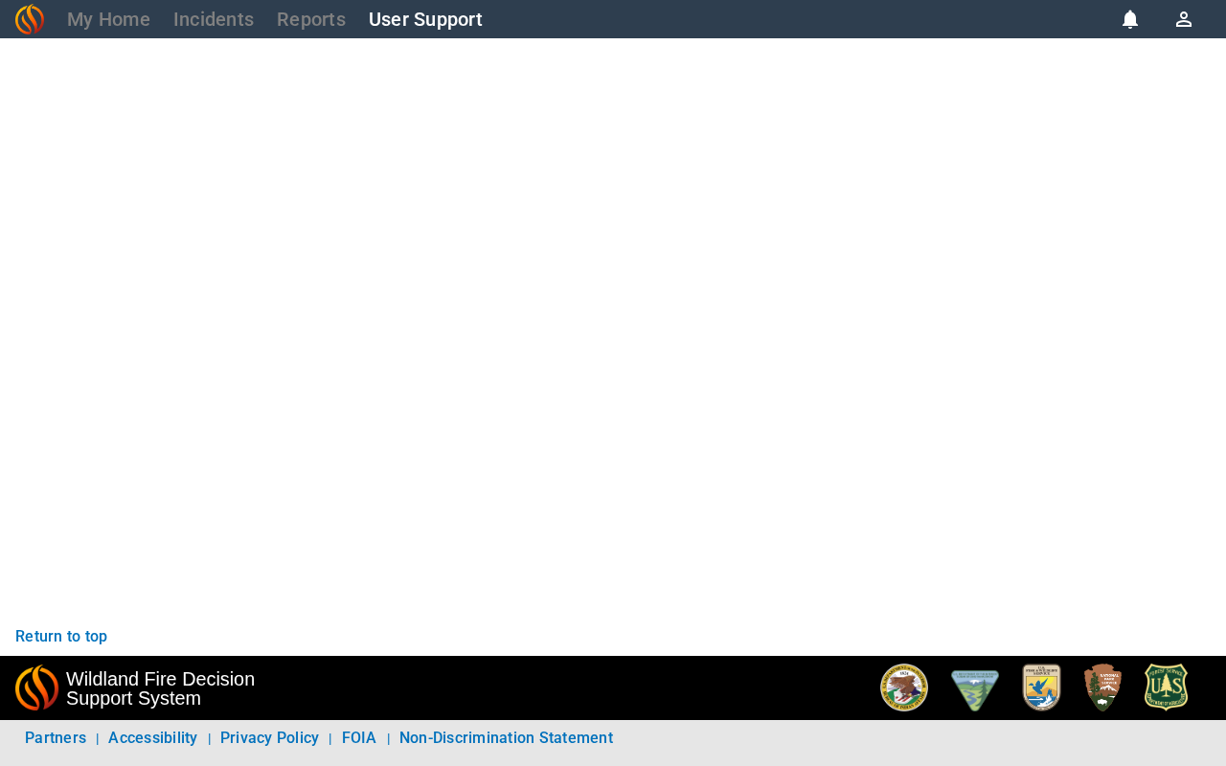Click the Fish and Wildlife Service logo
The width and height of the screenshot is (1226, 766).
1041,687
